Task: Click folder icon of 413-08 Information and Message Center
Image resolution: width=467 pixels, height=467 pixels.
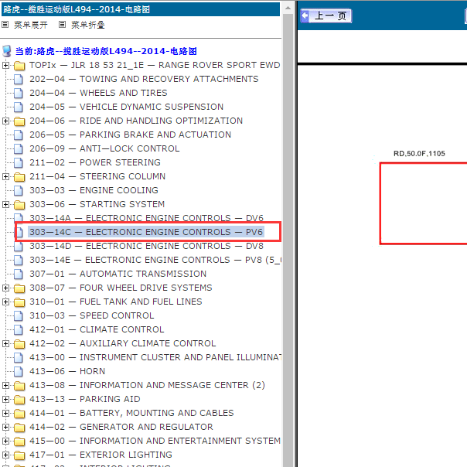Action: (19, 386)
